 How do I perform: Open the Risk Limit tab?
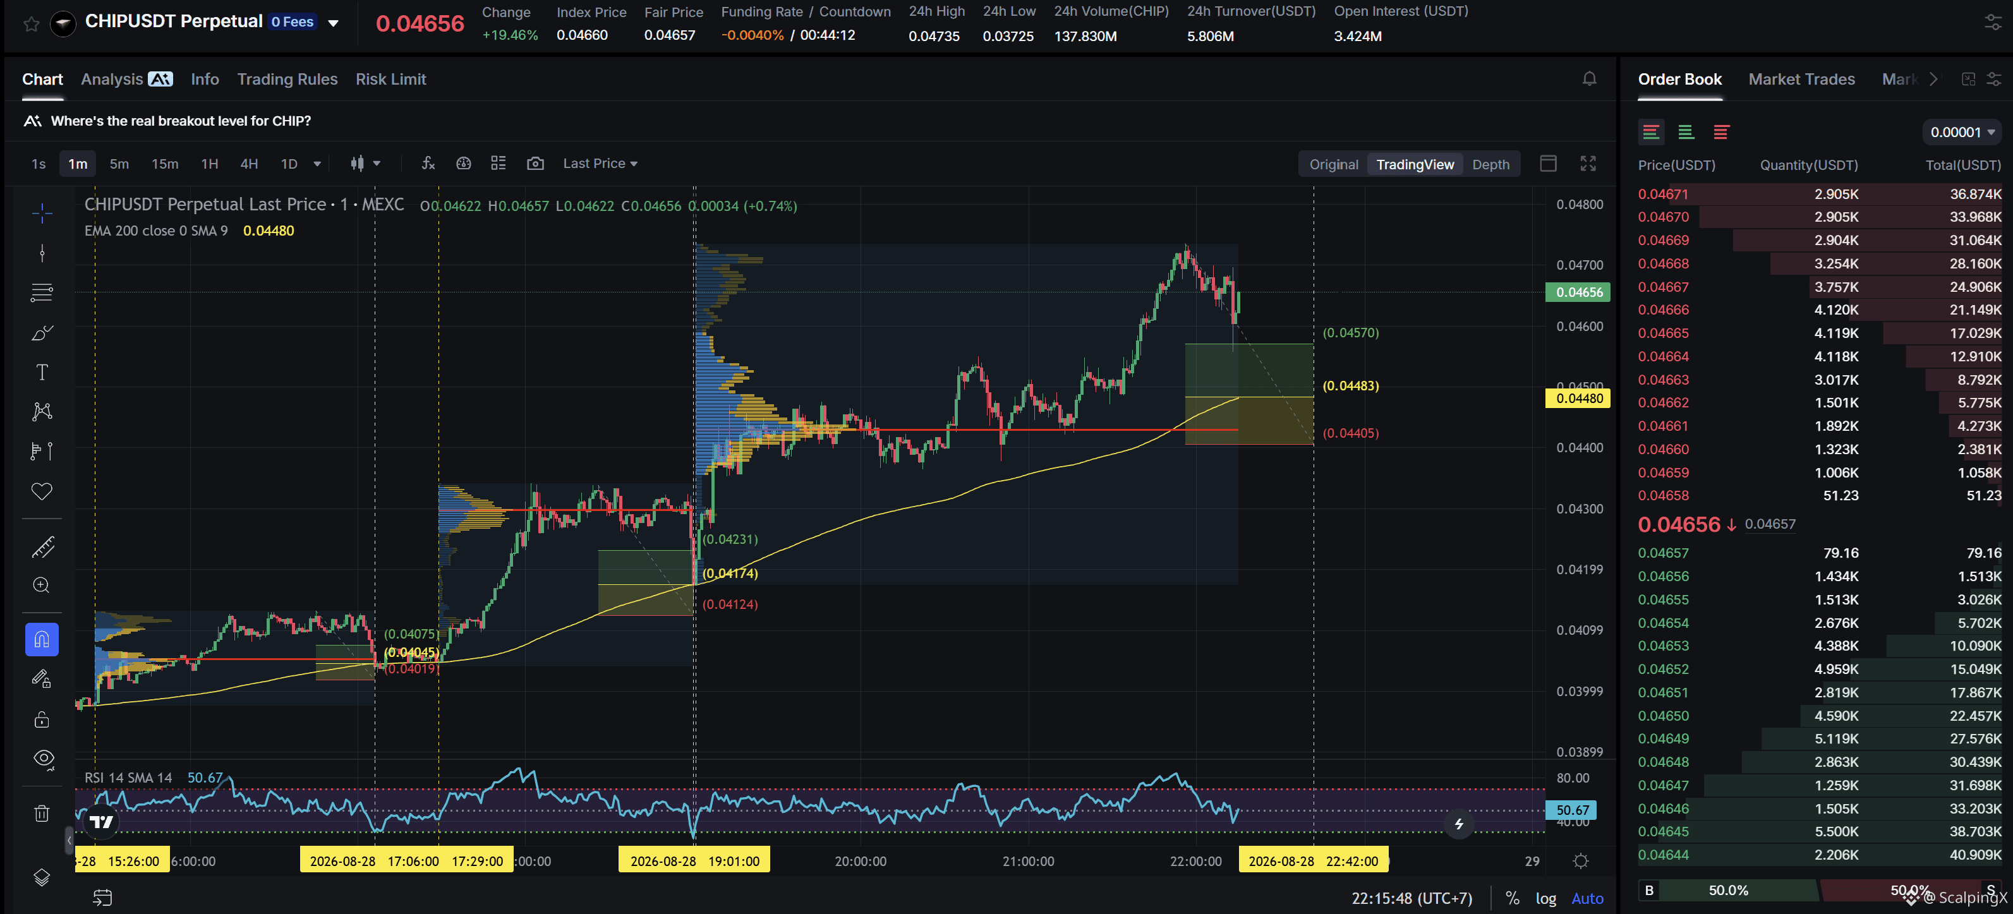pos(390,79)
